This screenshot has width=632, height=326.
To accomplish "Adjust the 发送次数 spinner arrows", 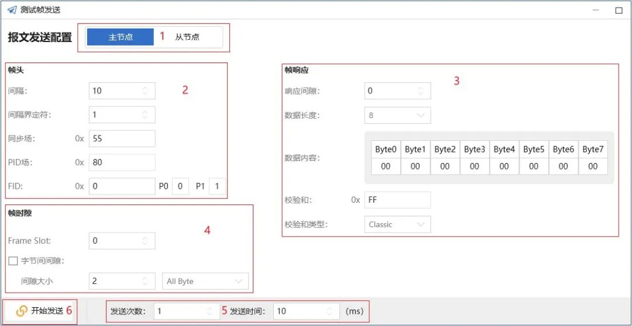I will click(210, 311).
